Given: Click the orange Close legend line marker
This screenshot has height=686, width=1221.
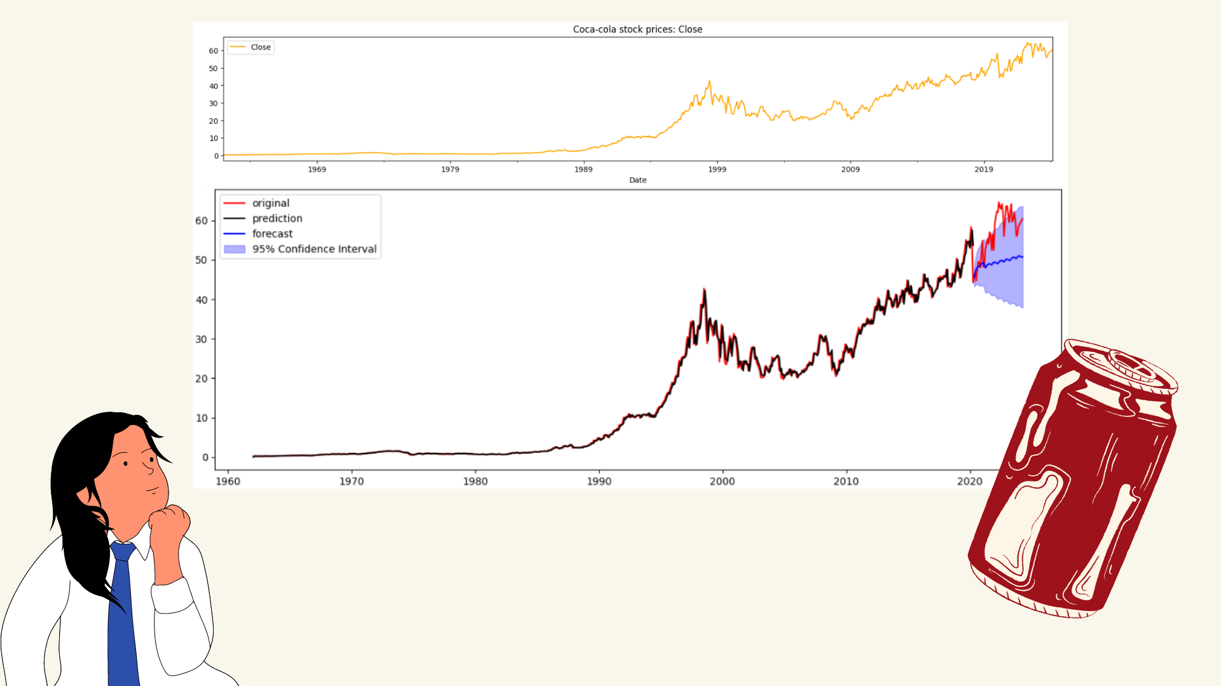Looking at the screenshot, I should pos(238,47).
